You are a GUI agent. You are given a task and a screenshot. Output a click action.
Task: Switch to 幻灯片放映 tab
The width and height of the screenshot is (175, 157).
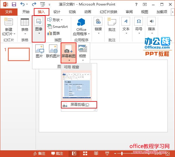pos(108,12)
